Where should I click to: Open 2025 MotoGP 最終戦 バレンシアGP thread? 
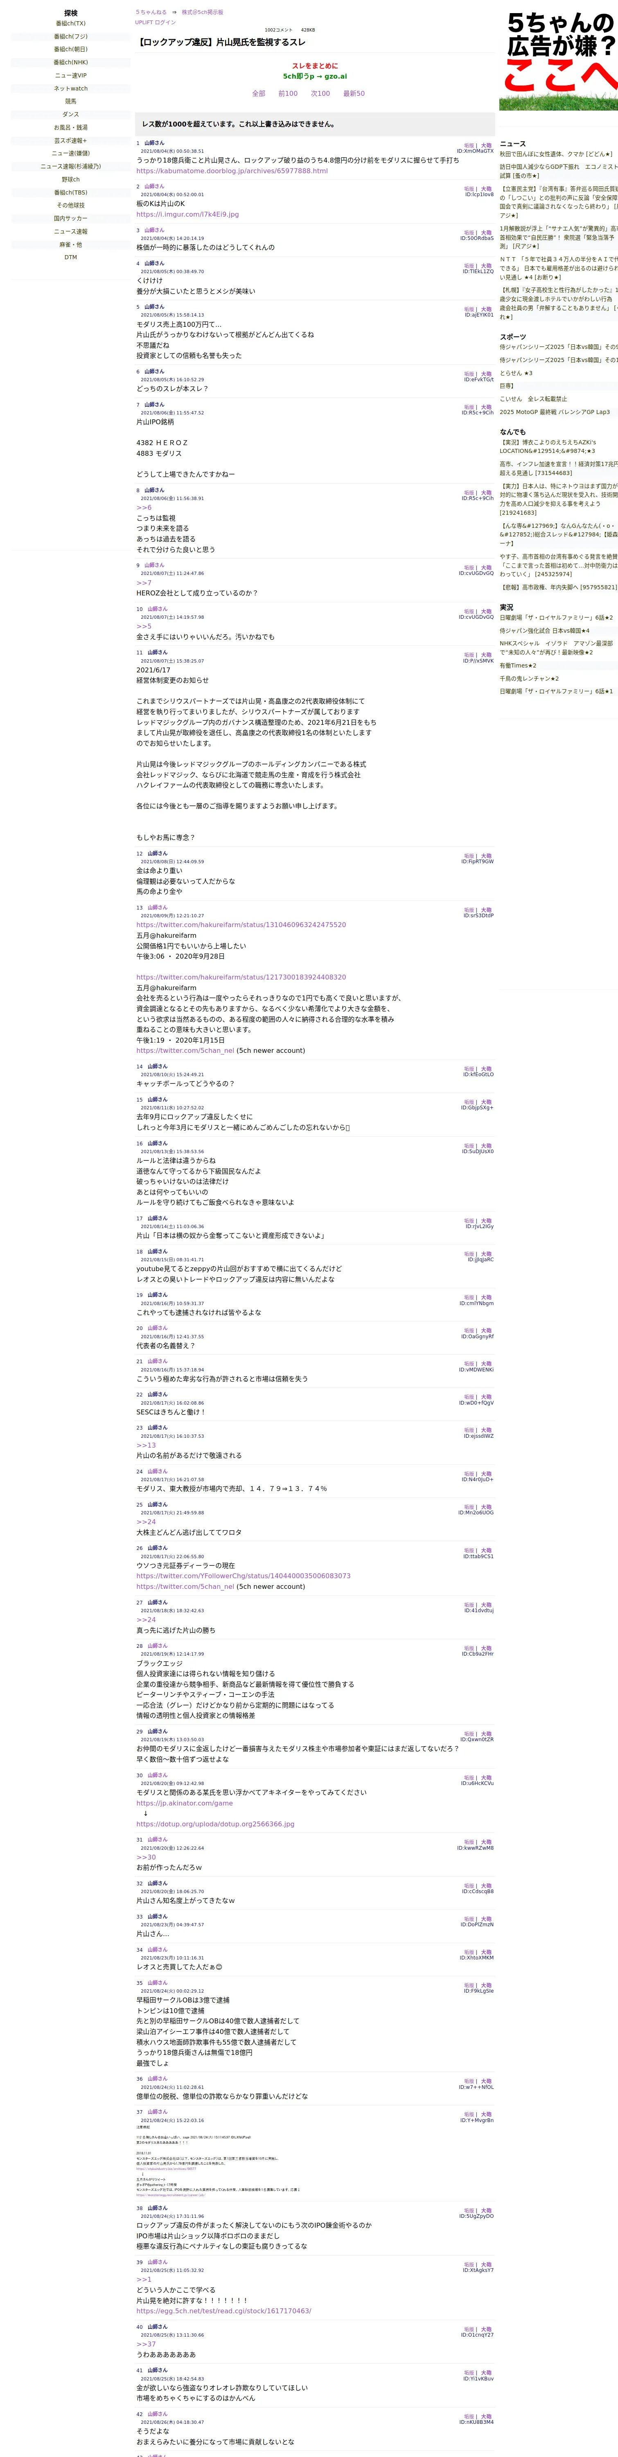coord(555,412)
